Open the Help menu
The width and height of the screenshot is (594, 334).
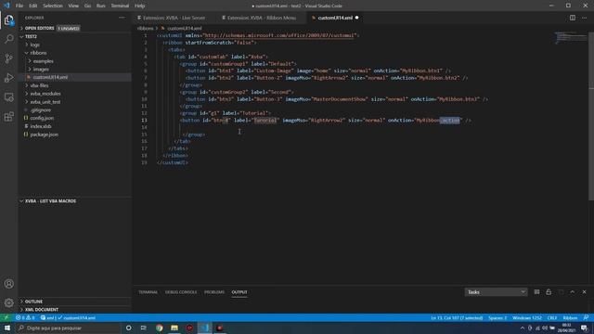point(140,6)
